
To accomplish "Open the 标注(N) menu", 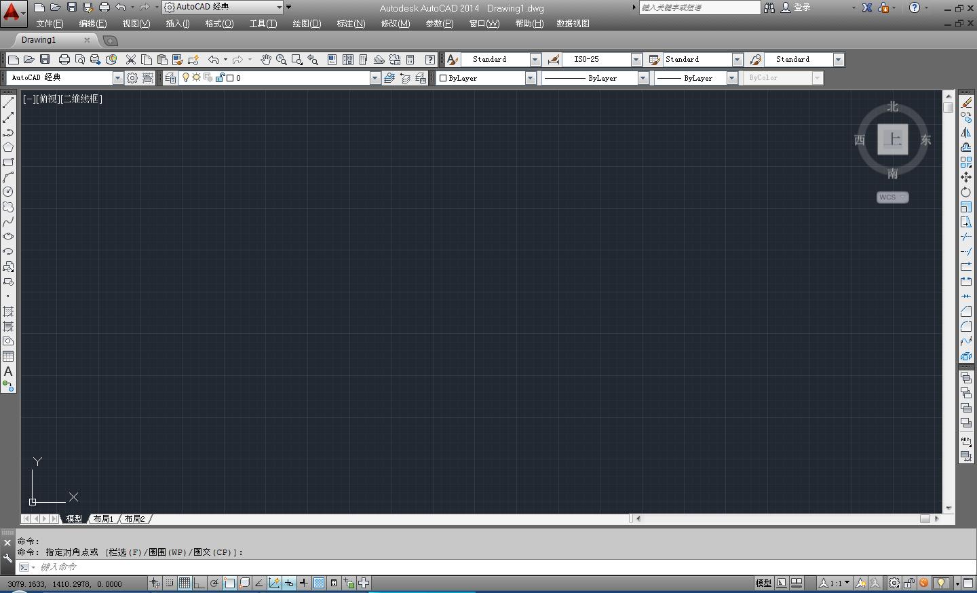I will click(x=351, y=24).
